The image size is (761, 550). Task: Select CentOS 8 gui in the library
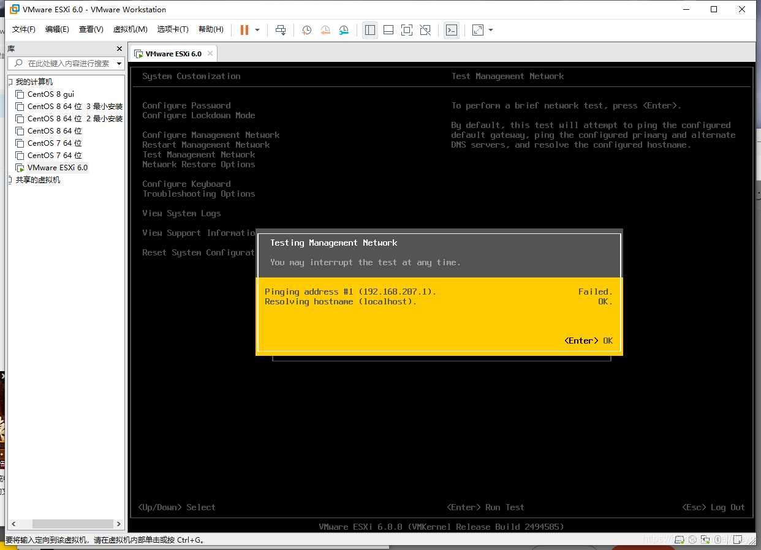pyautogui.click(x=51, y=94)
